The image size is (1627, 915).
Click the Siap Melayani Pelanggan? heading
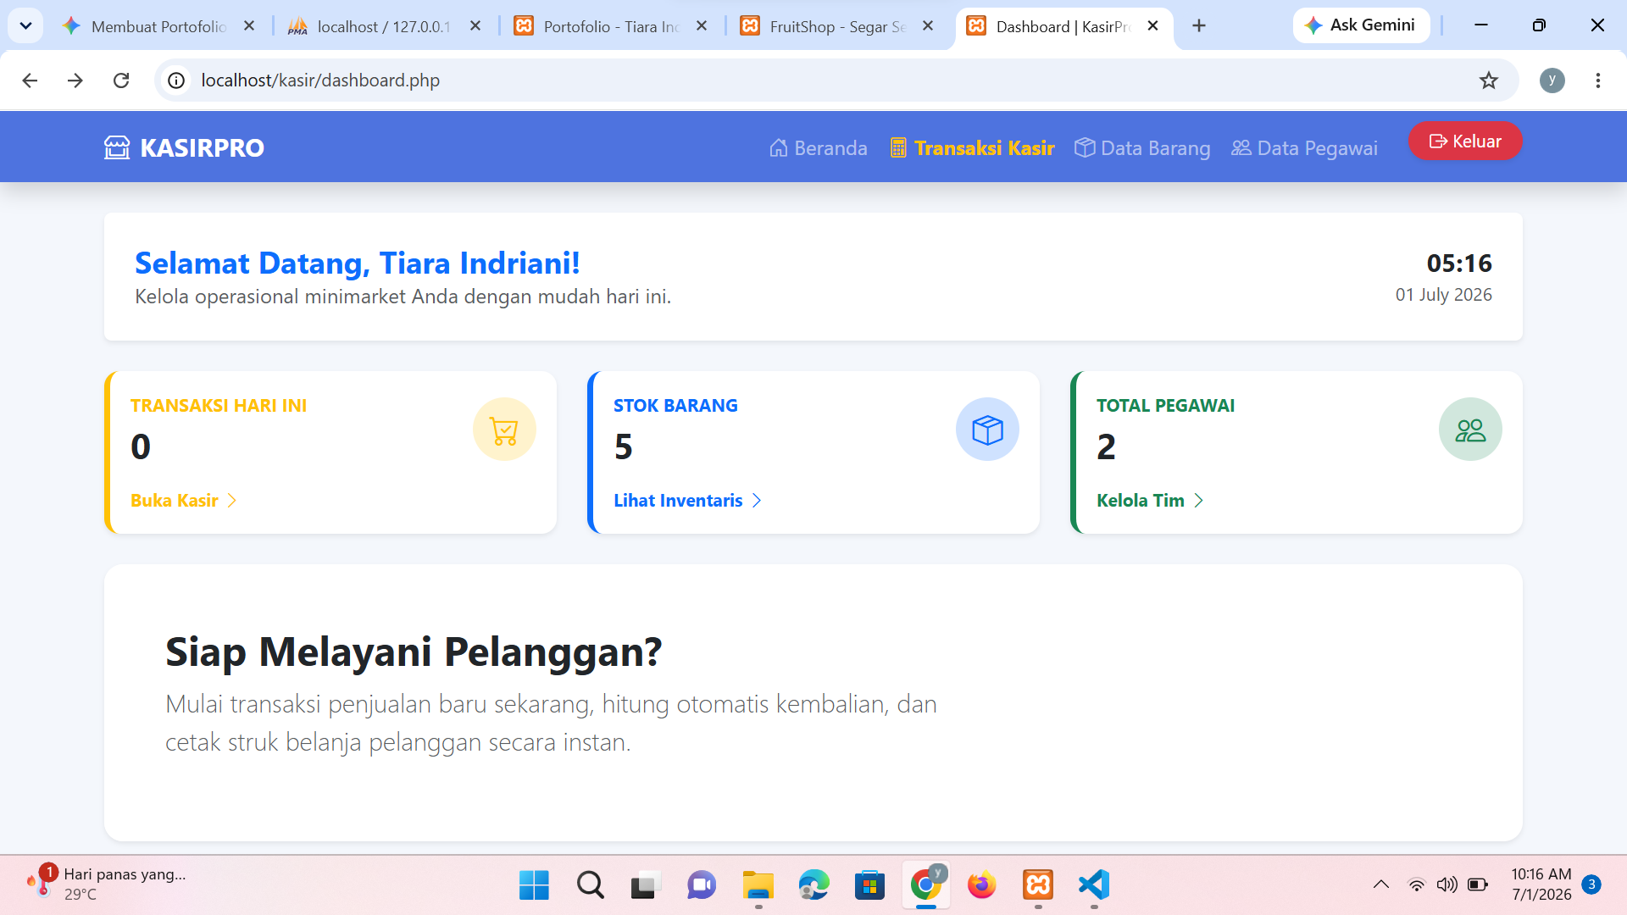[x=414, y=652]
